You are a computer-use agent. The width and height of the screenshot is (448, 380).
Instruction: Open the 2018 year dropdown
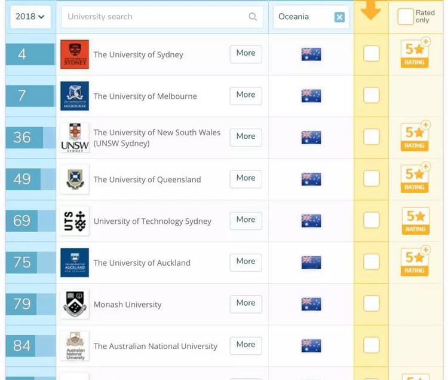pyautogui.click(x=30, y=17)
